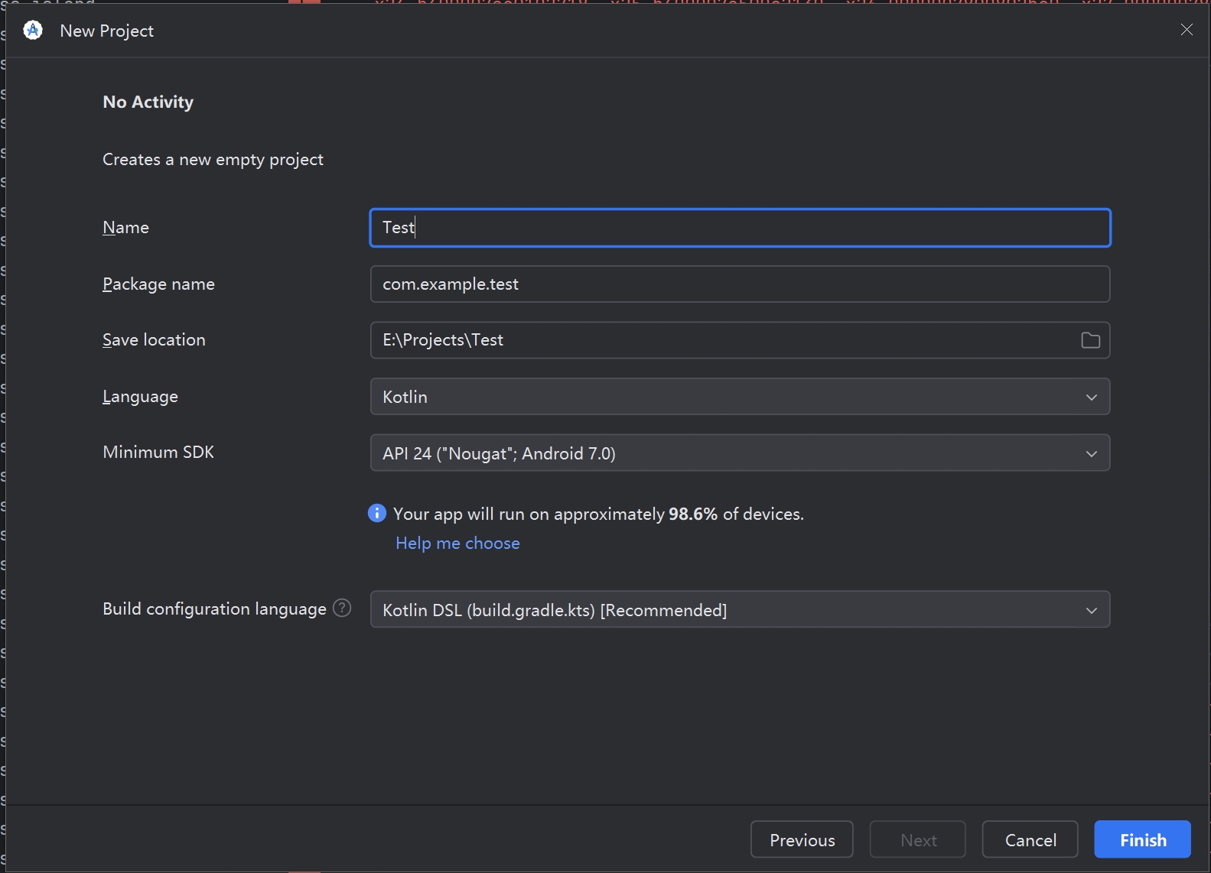Viewport: 1211px width, 873px height.
Task: Open the Build configuration language dropdown
Action: (740, 610)
